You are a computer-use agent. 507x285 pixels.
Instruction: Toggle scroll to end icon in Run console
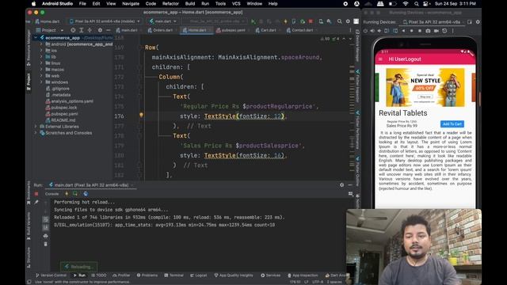click(45, 227)
